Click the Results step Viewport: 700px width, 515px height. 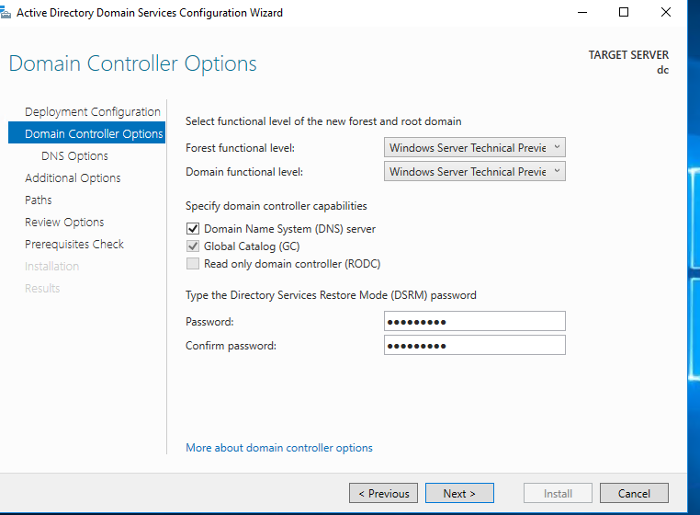pos(42,289)
